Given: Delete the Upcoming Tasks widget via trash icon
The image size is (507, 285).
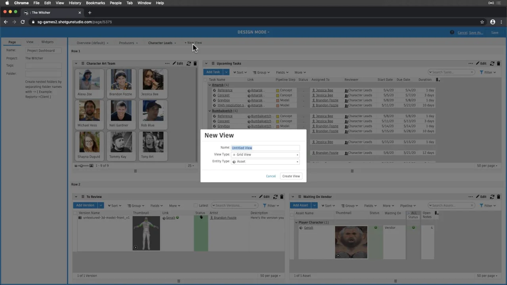Looking at the screenshot, I should point(498,63).
